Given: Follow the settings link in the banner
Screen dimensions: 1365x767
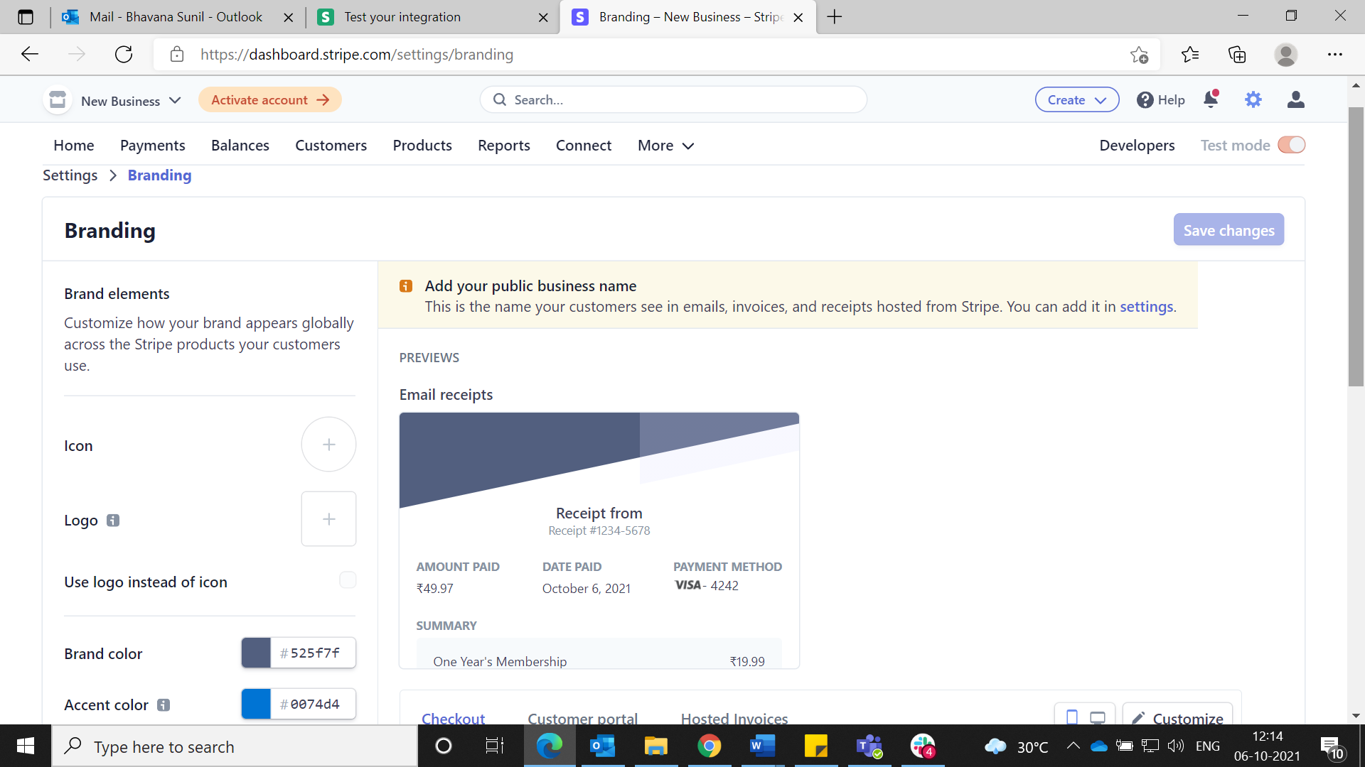Looking at the screenshot, I should [1147, 307].
